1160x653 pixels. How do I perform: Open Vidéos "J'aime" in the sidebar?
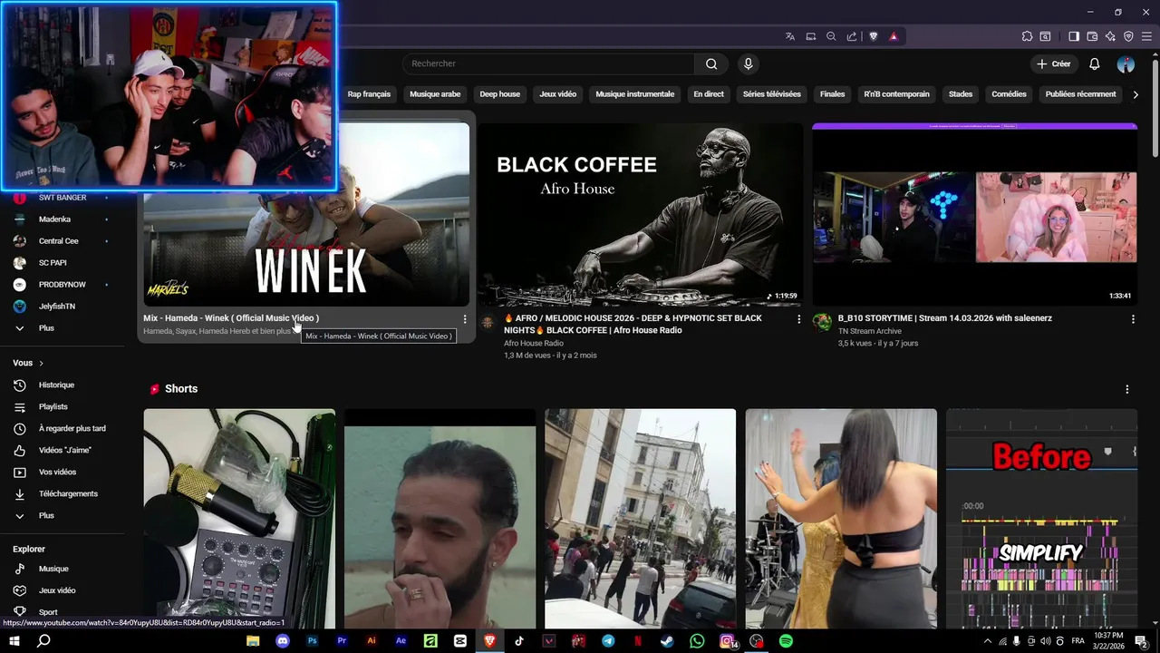[65, 451]
